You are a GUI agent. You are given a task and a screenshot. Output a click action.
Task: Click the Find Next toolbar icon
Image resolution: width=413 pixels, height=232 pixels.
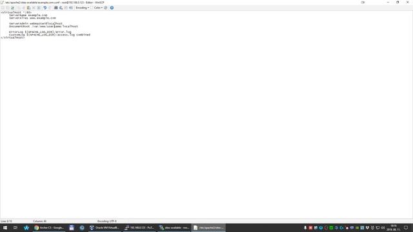coord(66,8)
